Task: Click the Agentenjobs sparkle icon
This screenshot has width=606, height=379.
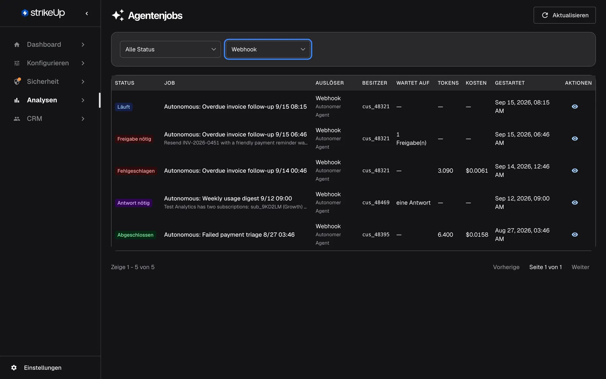Action: click(118, 15)
